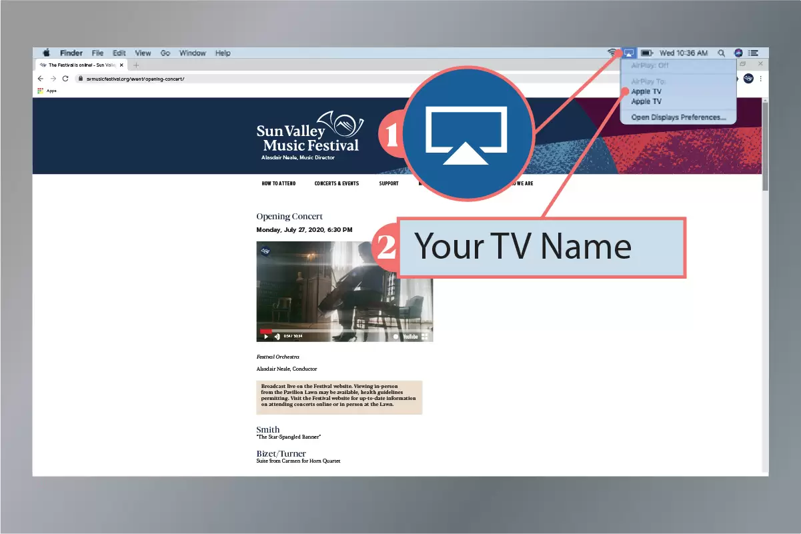Viewport: 801px width, 534px height.
Task: Click the address bar URL field
Action: [267, 79]
